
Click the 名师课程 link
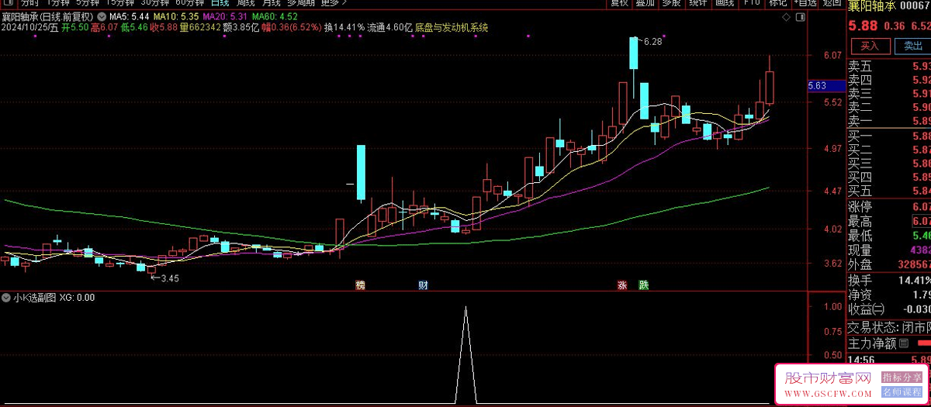click(902, 393)
